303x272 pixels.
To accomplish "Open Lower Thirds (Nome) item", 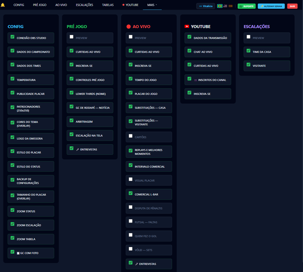I will [x=90, y=94].
